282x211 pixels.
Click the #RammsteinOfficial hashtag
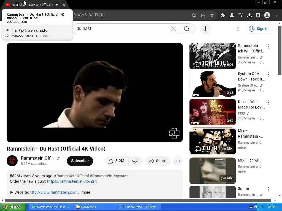click(71, 176)
